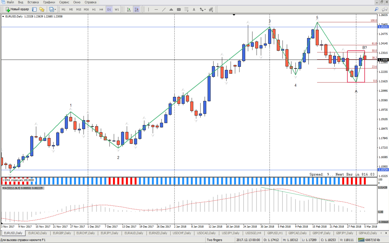Screen dimensions: 389x243
Task: Click the EURUSD,Daily chart title triangle
Action: click(x=3, y=16)
